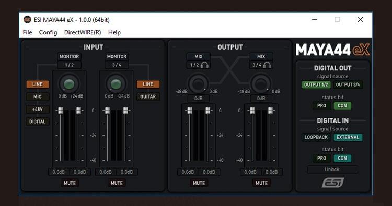Click the output 3/4 level knob
The height and width of the screenshot is (206, 392).
[x=260, y=83]
